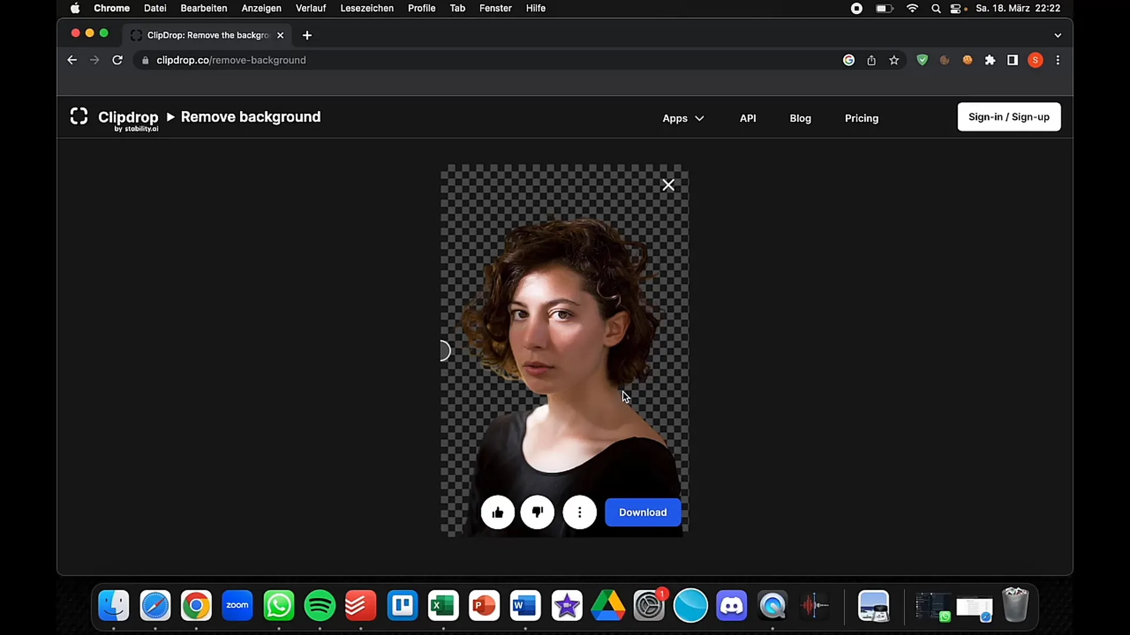Open the Chrome three-dot menu

coord(1058,60)
